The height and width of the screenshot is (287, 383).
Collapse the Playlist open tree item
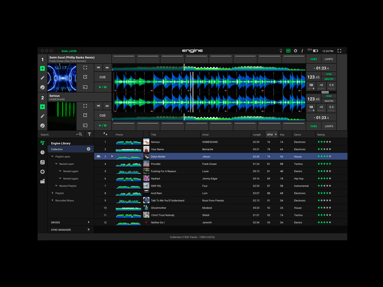(52, 156)
